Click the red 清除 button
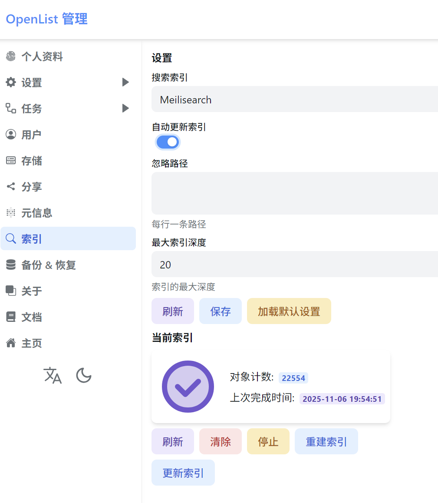This screenshot has width=438, height=503. (220, 441)
